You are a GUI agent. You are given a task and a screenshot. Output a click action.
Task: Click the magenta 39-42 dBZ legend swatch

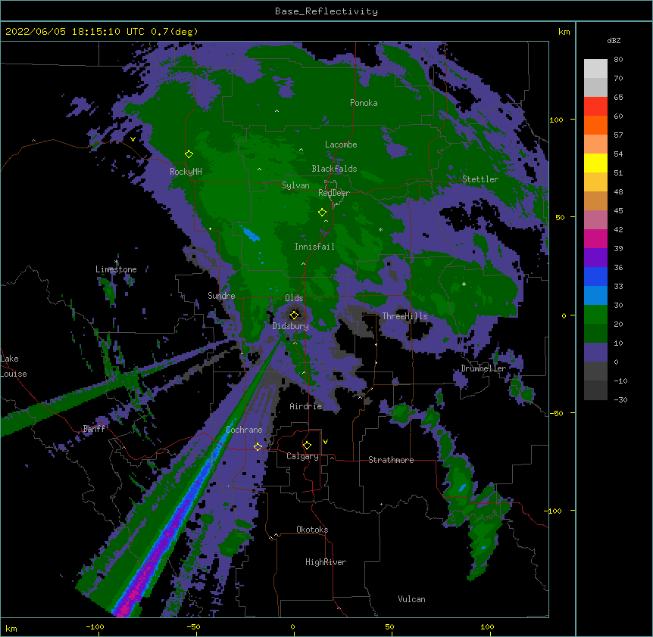(x=595, y=239)
